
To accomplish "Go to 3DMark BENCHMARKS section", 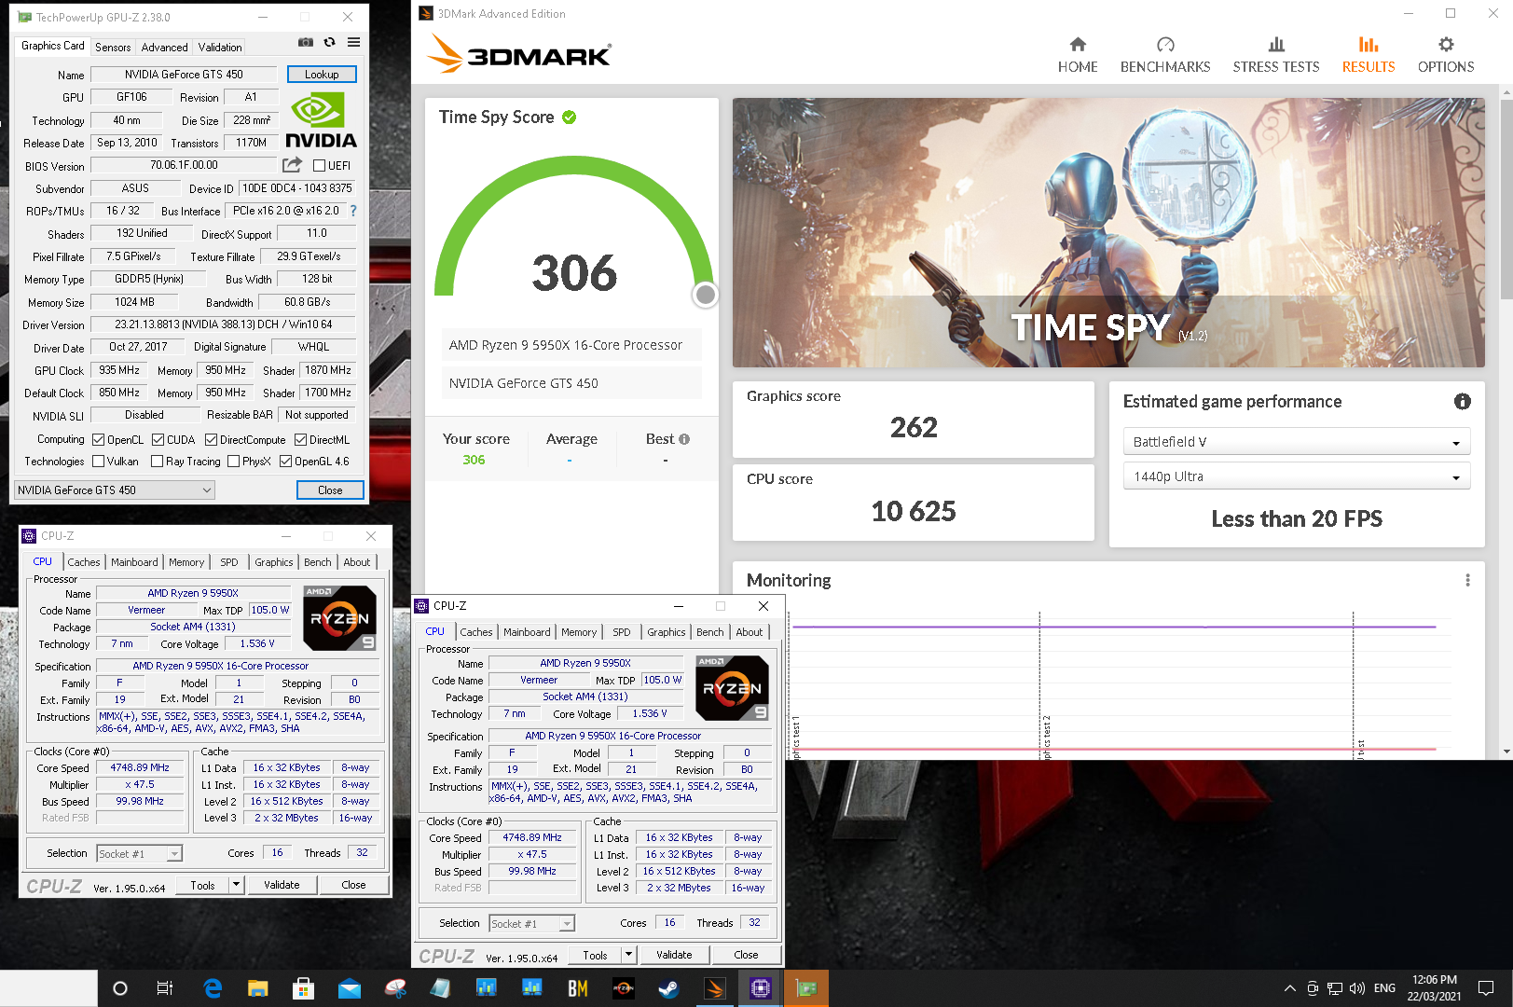I will click(x=1165, y=55).
